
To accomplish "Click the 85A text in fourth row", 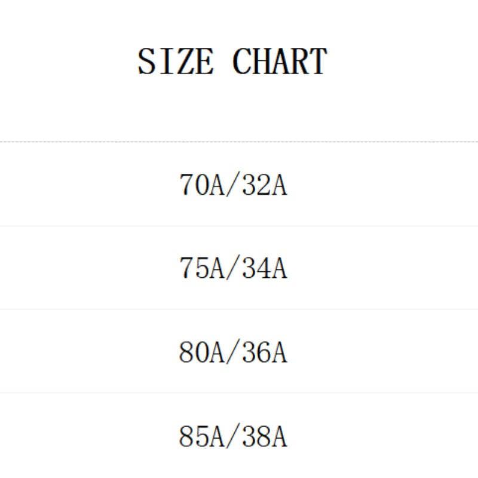I will tap(201, 437).
